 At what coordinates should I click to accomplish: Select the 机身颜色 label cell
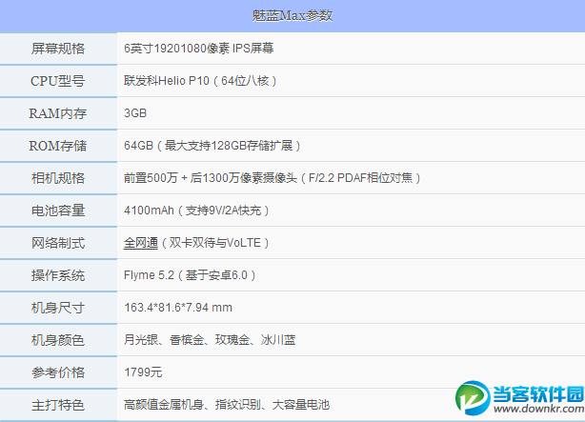58,340
